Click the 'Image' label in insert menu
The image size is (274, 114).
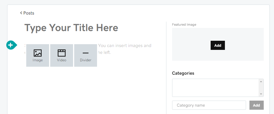pos(38,60)
